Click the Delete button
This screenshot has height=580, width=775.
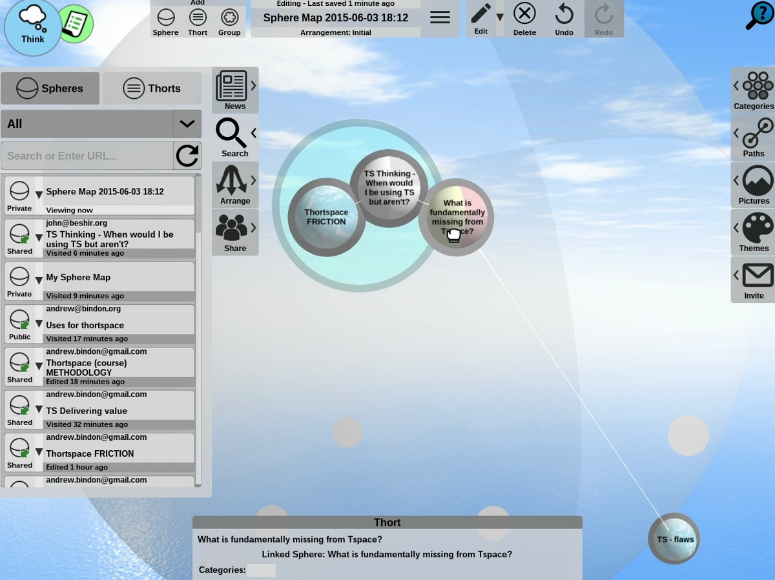point(524,19)
